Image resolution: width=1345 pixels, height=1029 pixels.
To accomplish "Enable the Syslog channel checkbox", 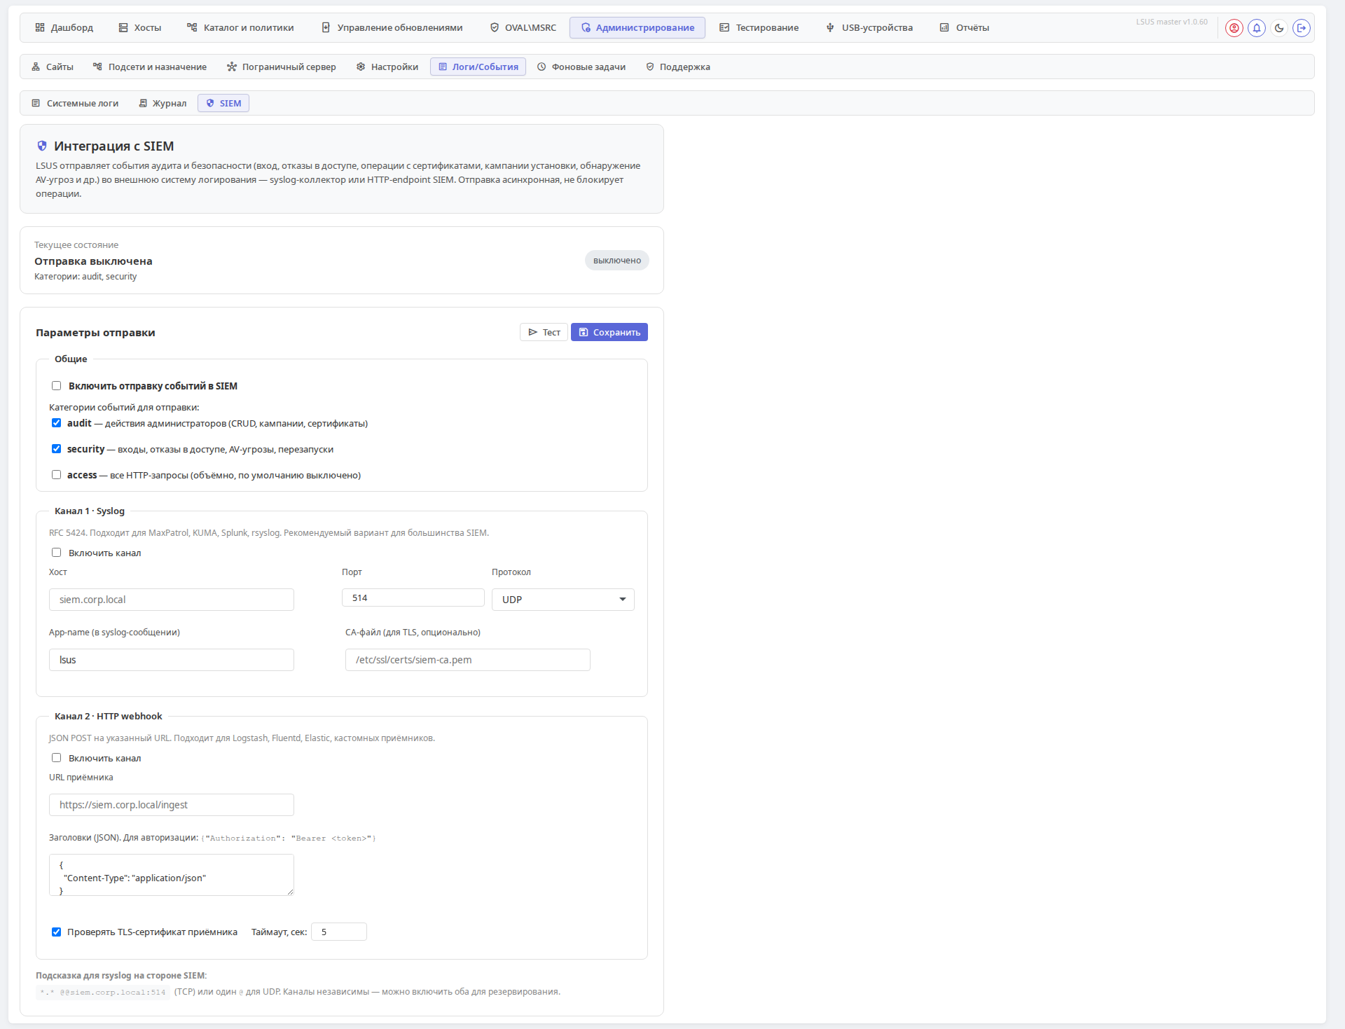I will coord(57,553).
